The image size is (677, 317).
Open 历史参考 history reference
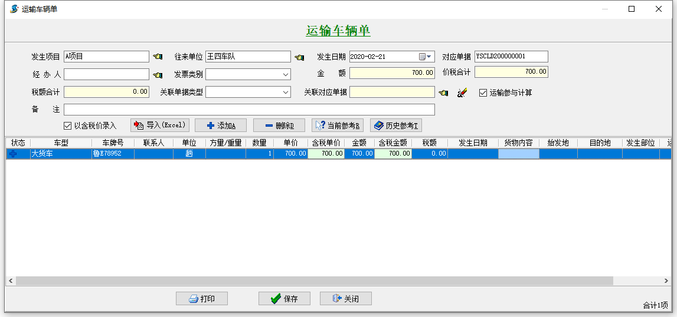[x=396, y=126]
